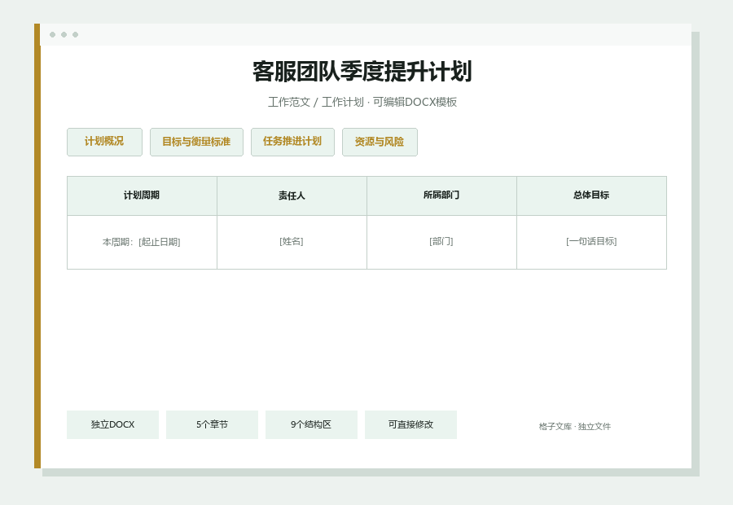Select the 所属部门 column header
Image resolution: width=733 pixels, height=505 pixels.
[441, 195]
